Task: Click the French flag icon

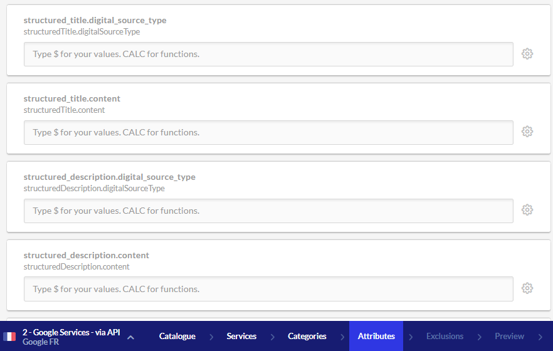Action: point(9,337)
